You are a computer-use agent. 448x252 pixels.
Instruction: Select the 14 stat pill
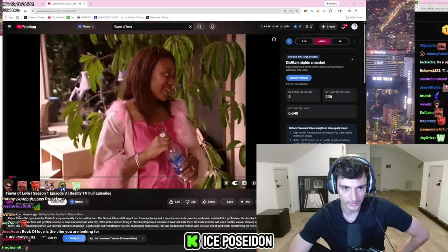[340, 41]
